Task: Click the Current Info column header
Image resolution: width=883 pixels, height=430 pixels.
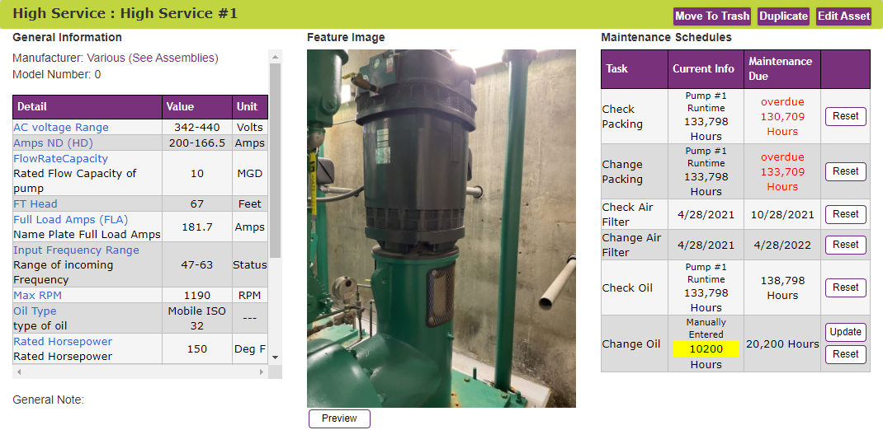Action: (706, 69)
